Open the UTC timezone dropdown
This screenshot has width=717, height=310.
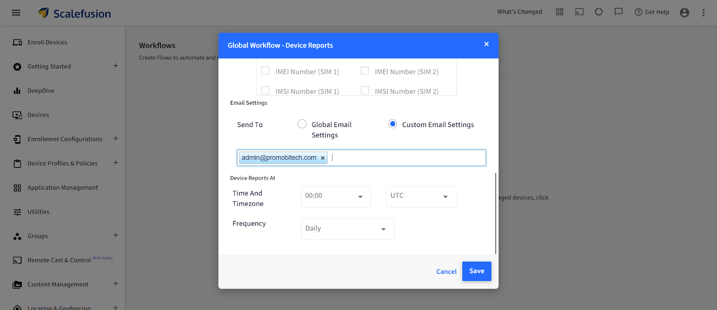(421, 196)
